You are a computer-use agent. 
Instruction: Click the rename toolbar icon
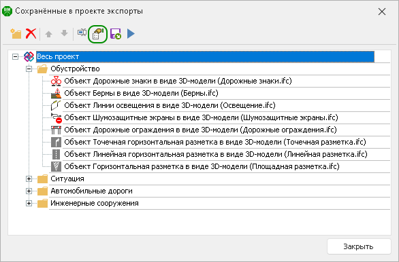(x=82, y=33)
